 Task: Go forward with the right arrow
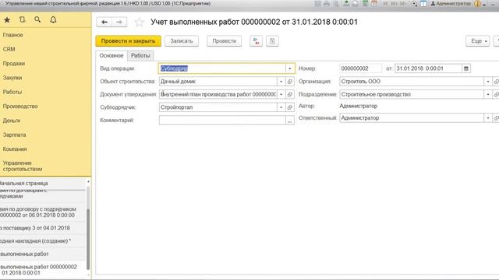119,22
